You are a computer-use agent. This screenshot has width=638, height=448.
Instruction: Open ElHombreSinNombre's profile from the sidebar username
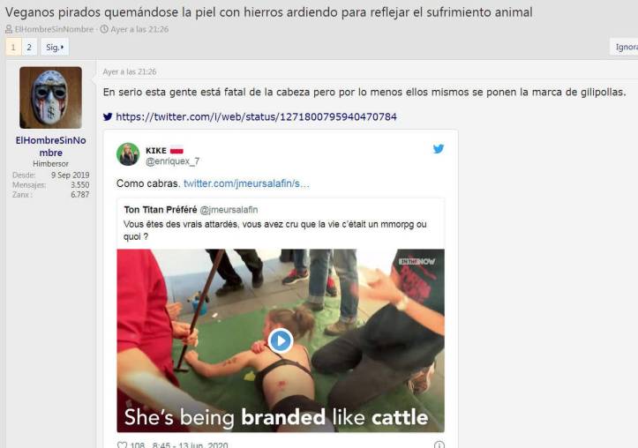(50, 146)
